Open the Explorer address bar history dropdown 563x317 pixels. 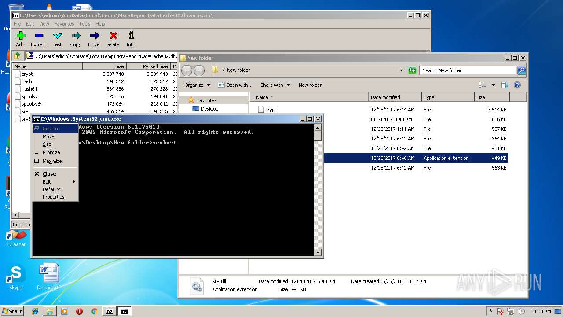pyautogui.click(x=401, y=70)
